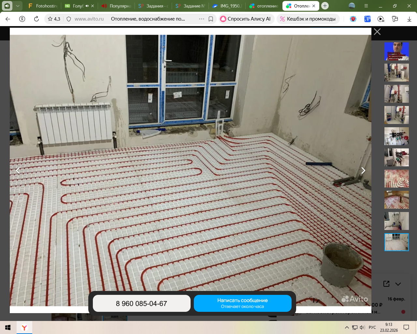Go back to the previous page
The image size is (417, 334).
8,19
